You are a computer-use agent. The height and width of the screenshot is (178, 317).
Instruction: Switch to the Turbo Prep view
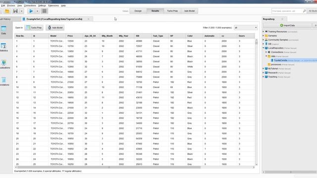(172, 11)
